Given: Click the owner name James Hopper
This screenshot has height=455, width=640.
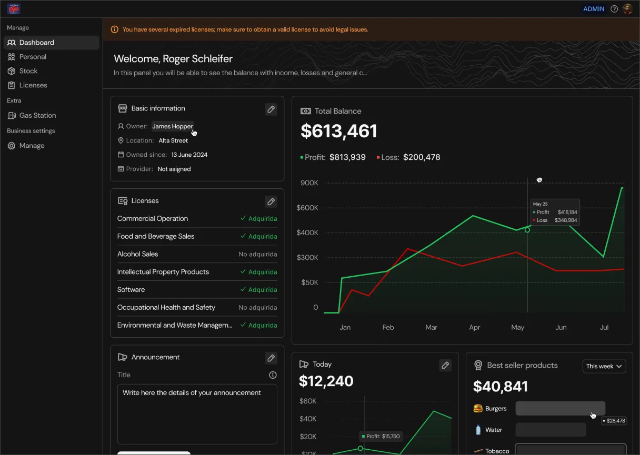Looking at the screenshot, I should (173, 126).
